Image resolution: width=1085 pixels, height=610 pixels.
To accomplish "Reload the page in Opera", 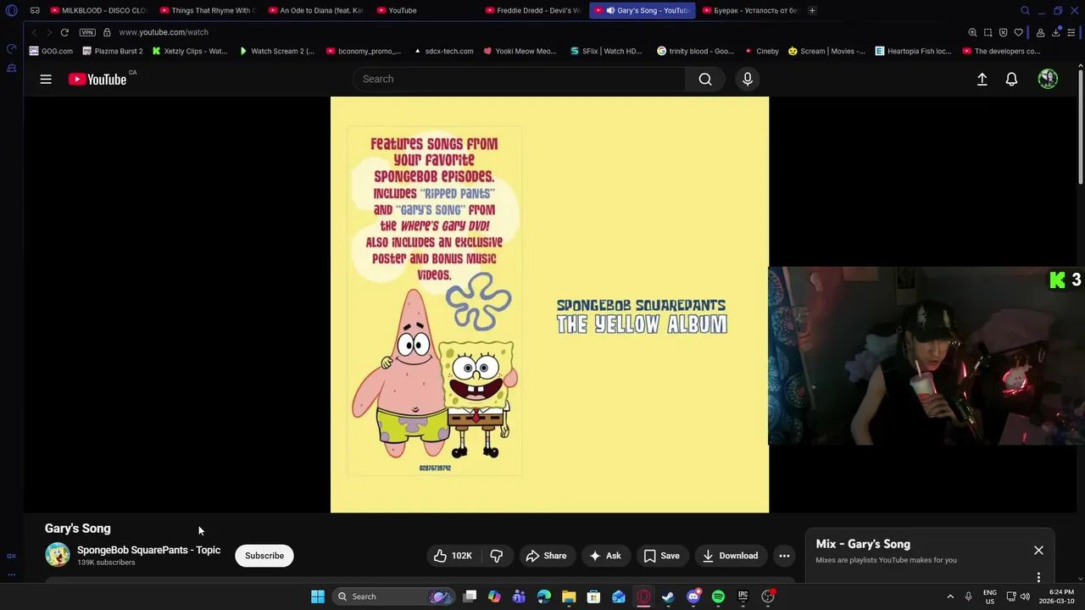I will [64, 32].
